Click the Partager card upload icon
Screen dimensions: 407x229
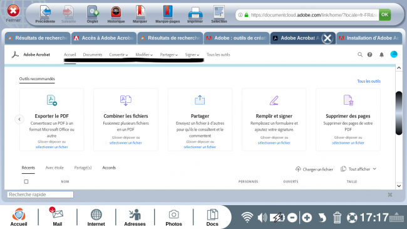click(x=200, y=100)
